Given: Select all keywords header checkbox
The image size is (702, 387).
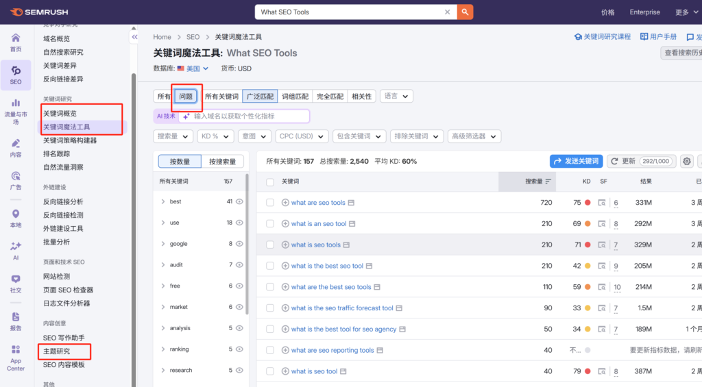Looking at the screenshot, I should coord(270,182).
